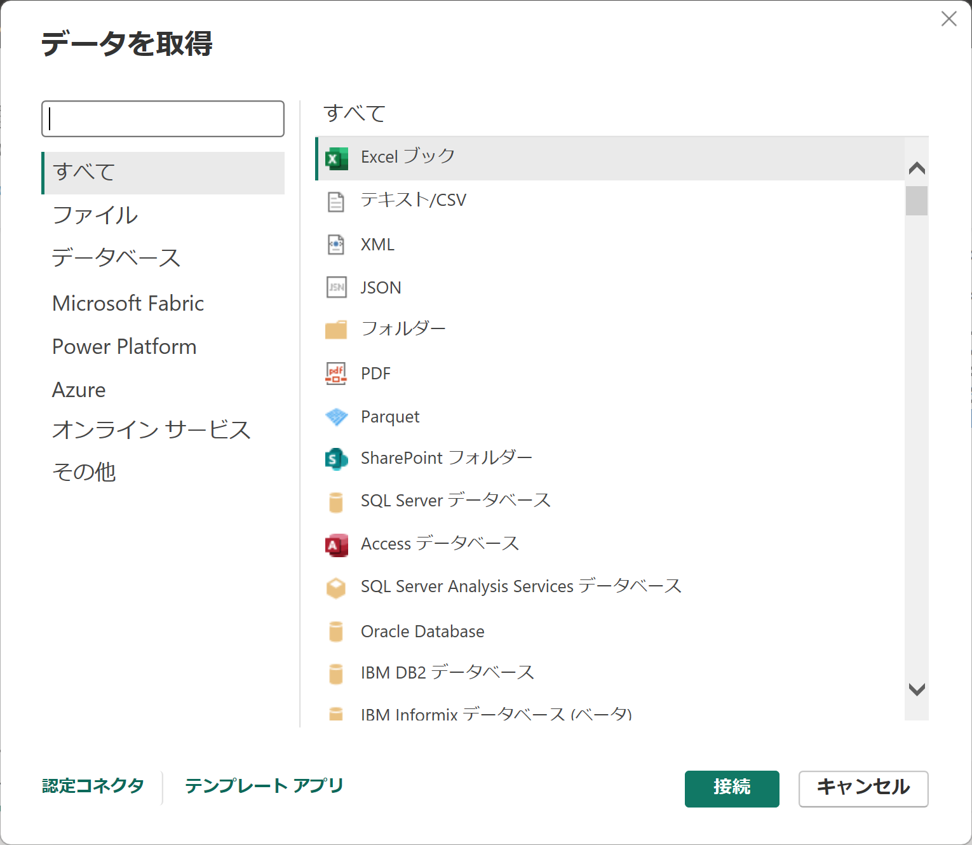The width and height of the screenshot is (972, 845).
Task: Click the 接続 button
Action: pyautogui.click(x=732, y=788)
